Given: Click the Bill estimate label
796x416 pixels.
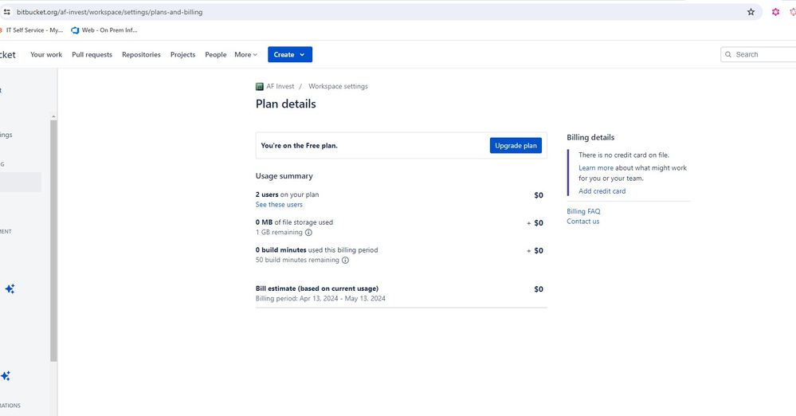Looking at the screenshot, I should pyautogui.click(x=317, y=288).
